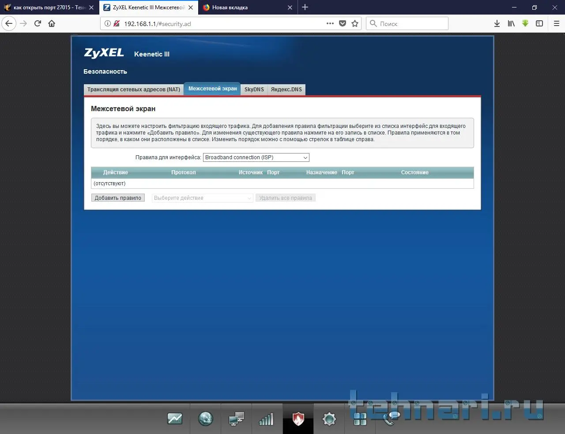Open the 'Яндекс.DNS' tab

286,90
